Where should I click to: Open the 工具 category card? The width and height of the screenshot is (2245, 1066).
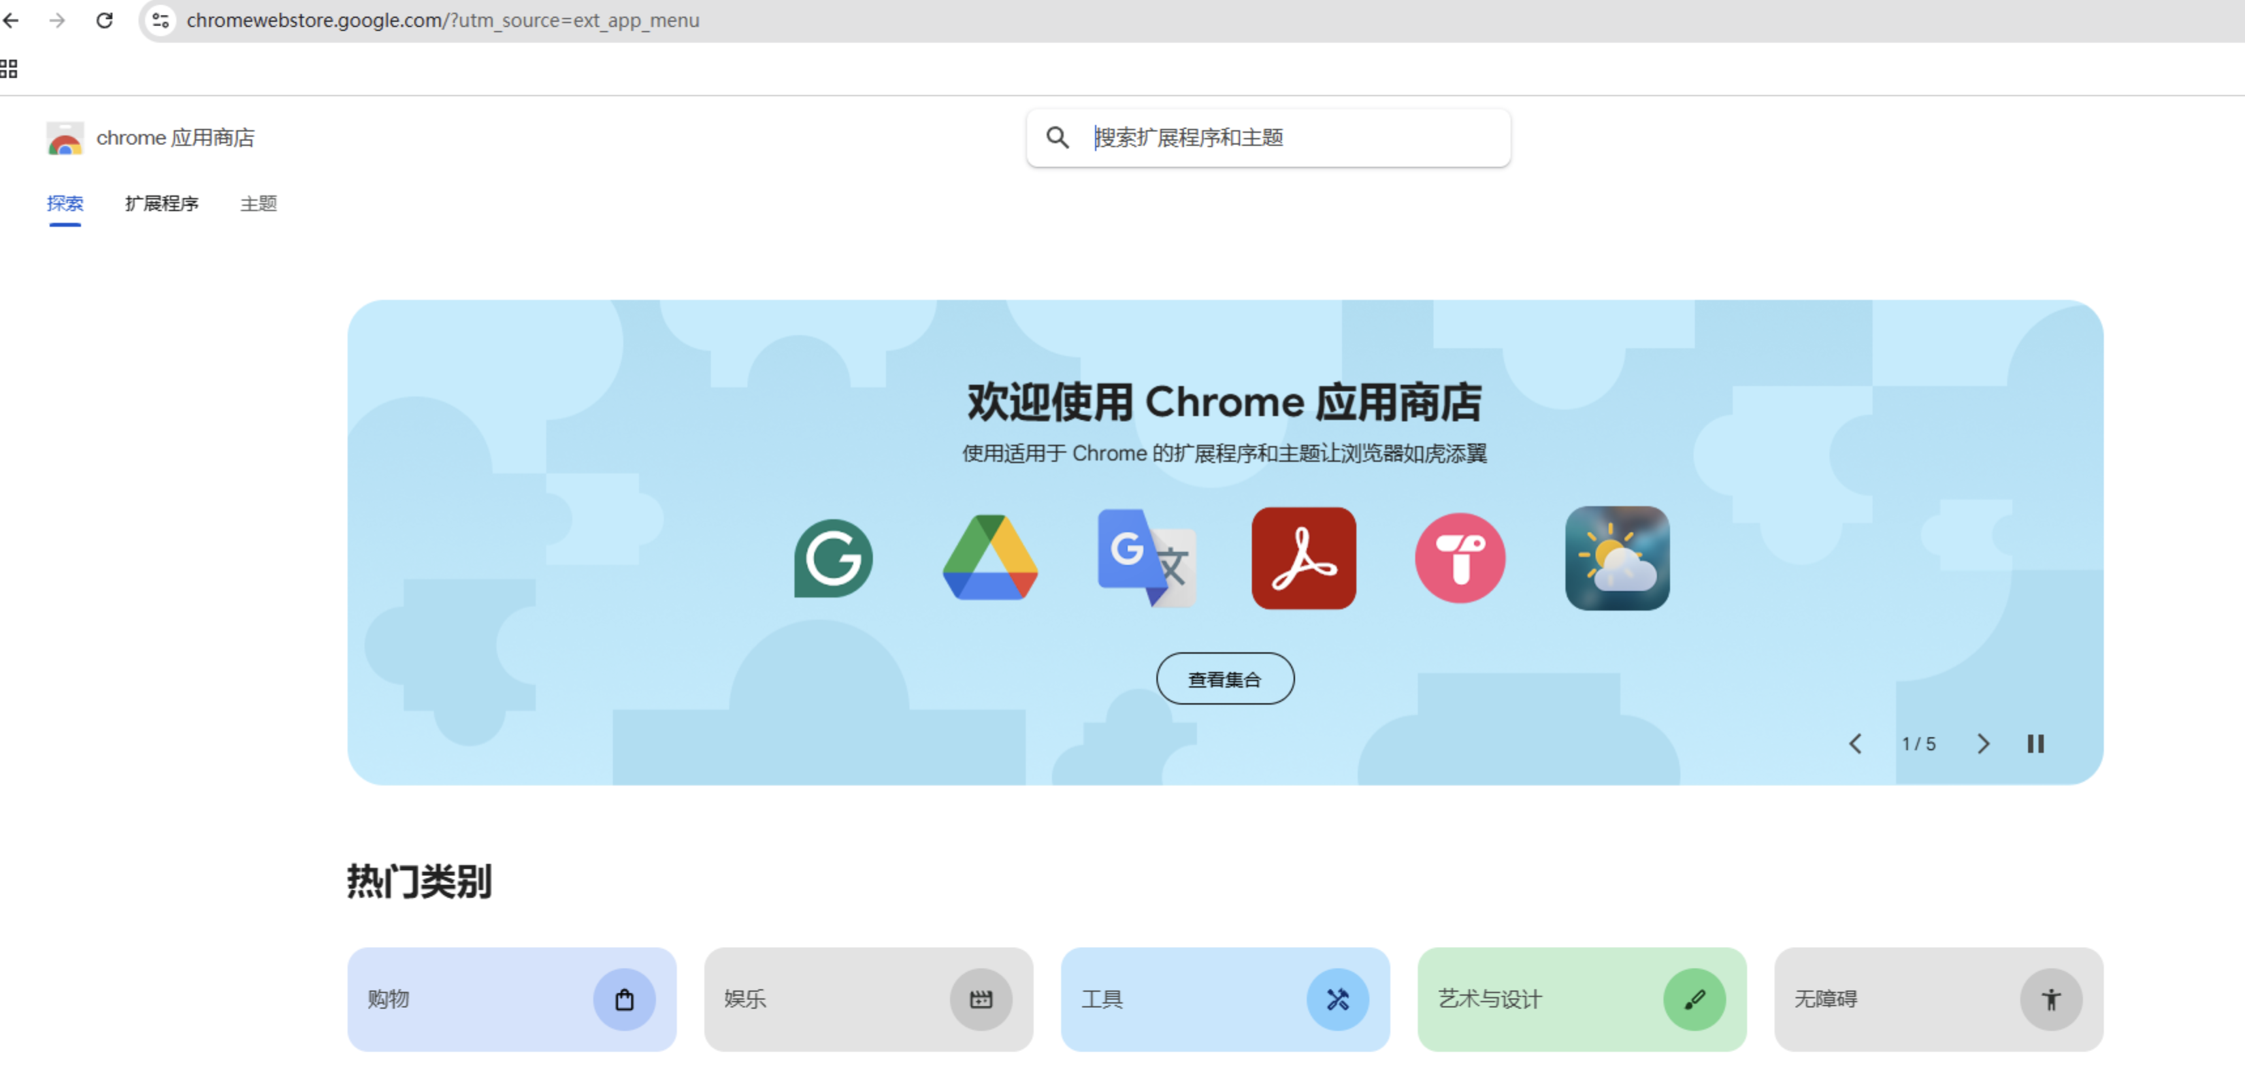pyautogui.click(x=1224, y=999)
